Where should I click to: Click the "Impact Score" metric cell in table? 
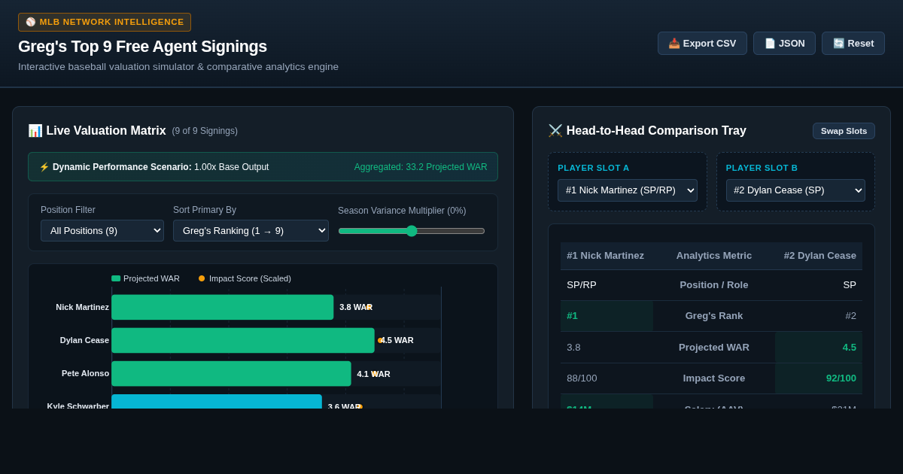(x=714, y=378)
